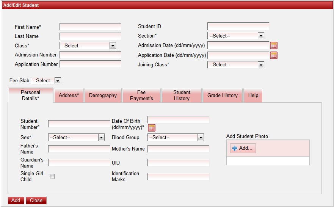Choose a Blood Group from dropdown
This screenshot has width=334, height=207.
[x=176, y=138]
